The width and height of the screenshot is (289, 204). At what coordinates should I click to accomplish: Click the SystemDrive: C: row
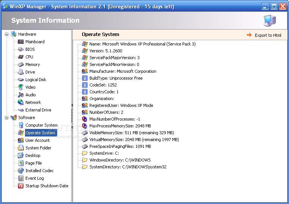(104, 153)
